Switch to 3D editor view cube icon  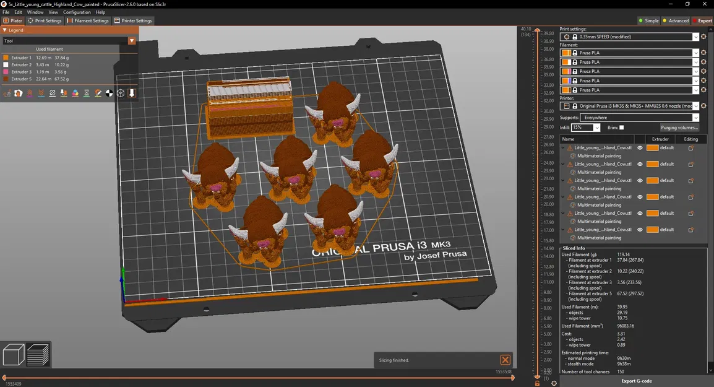tap(14, 355)
